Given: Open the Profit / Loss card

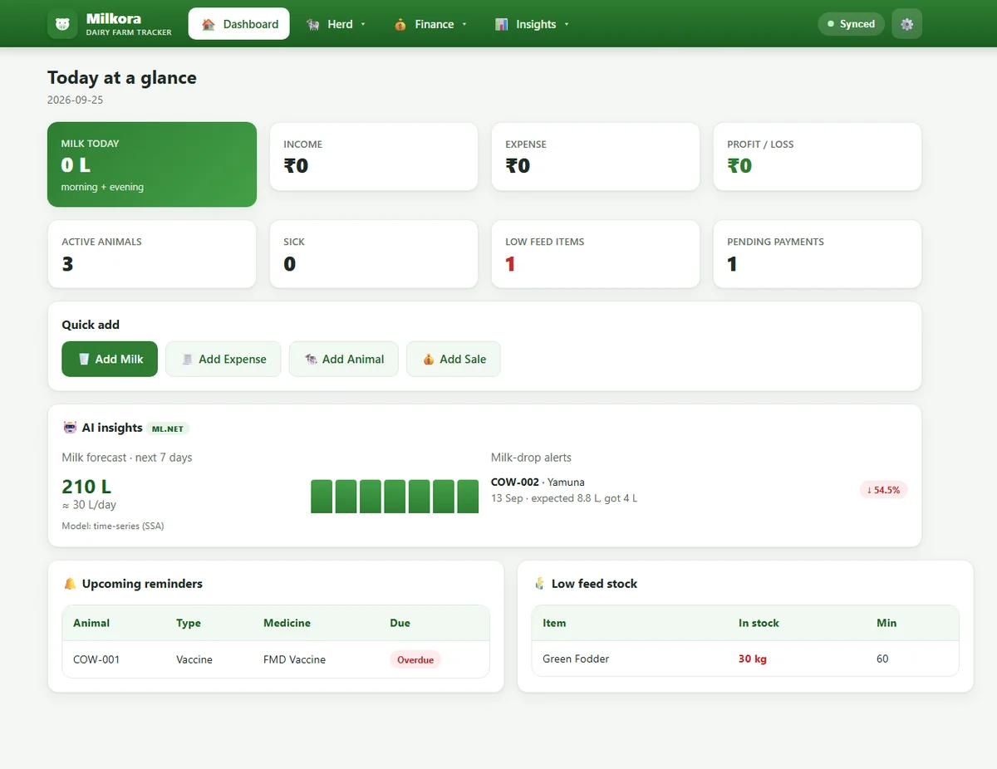Looking at the screenshot, I should point(818,157).
